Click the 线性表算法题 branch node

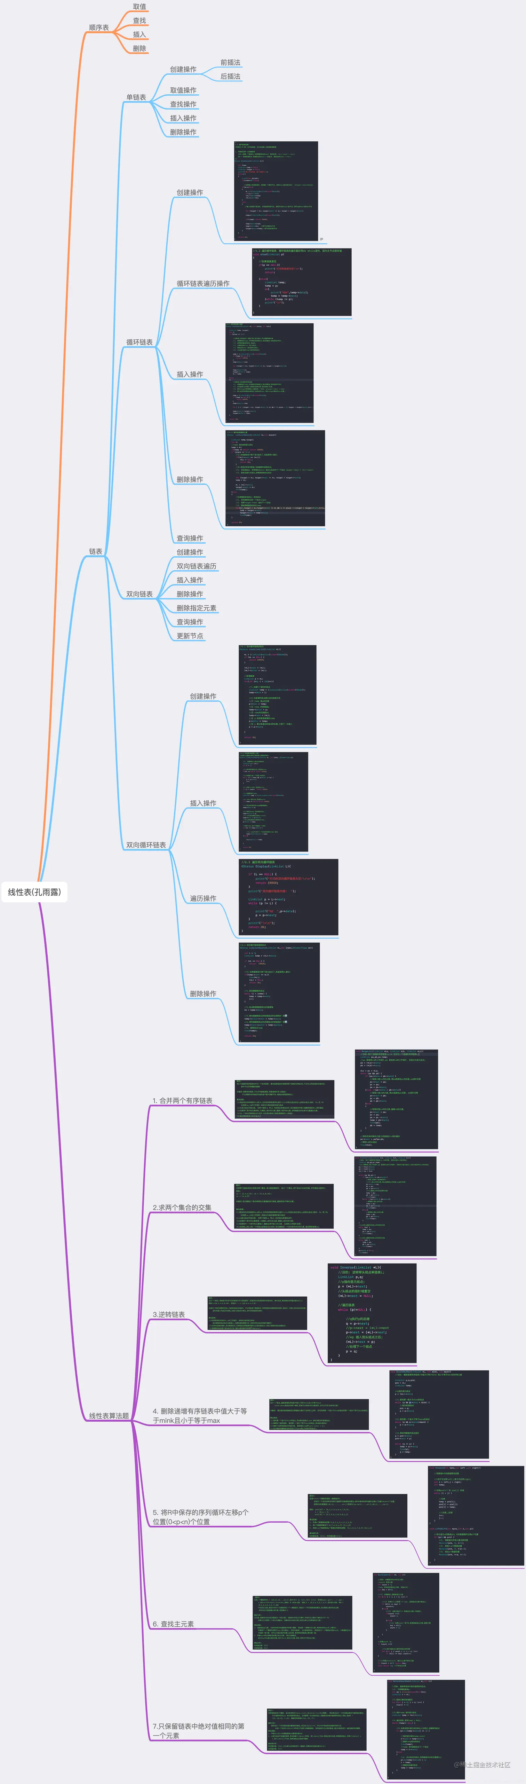point(109,1416)
